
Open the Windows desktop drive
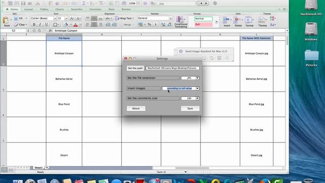[311, 32]
